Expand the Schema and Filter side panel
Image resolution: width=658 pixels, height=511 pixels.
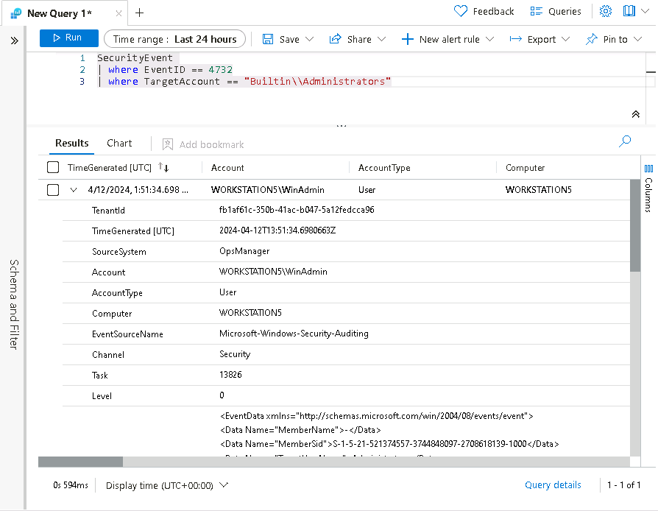tap(14, 40)
